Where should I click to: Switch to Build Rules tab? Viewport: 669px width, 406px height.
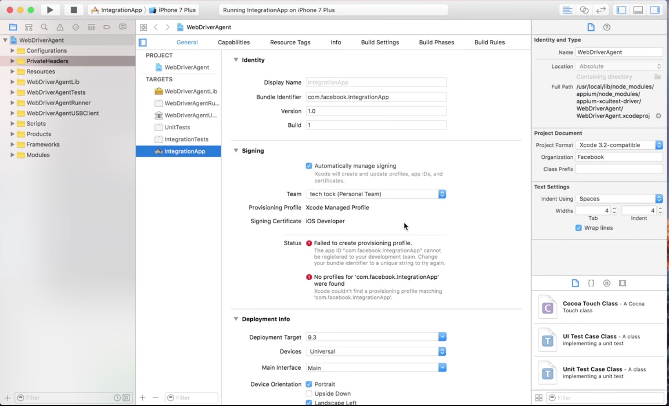490,42
